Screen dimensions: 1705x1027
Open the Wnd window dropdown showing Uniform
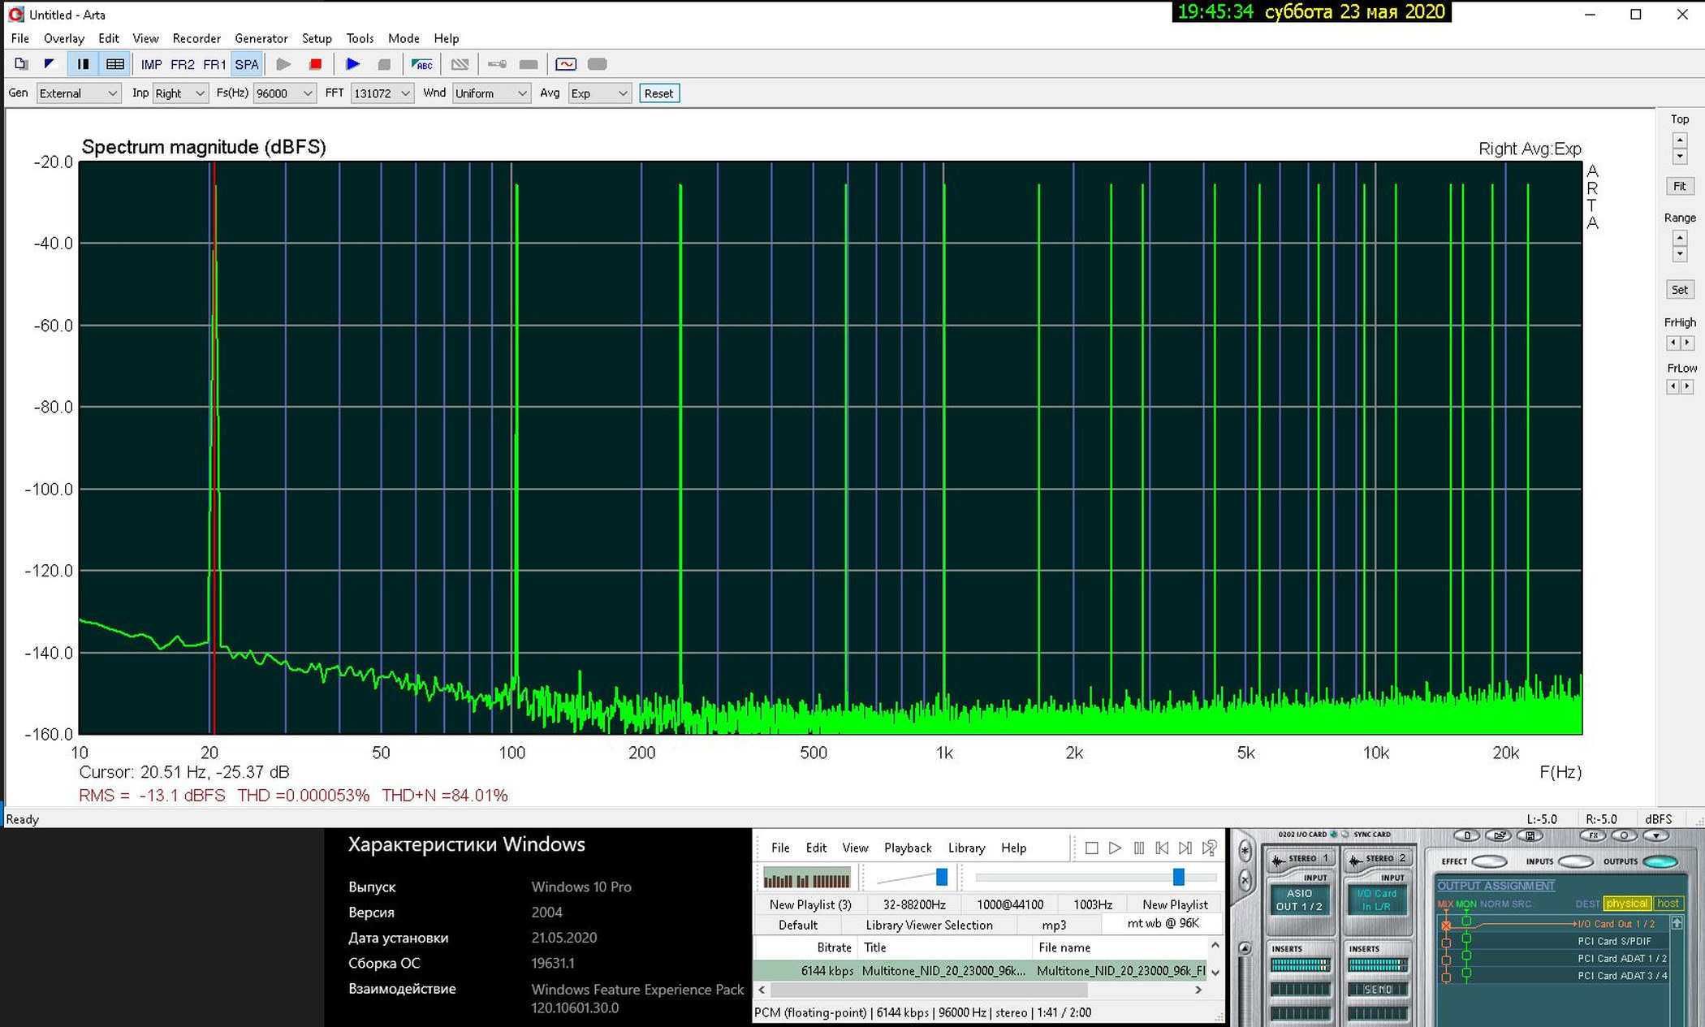[x=491, y=93]
